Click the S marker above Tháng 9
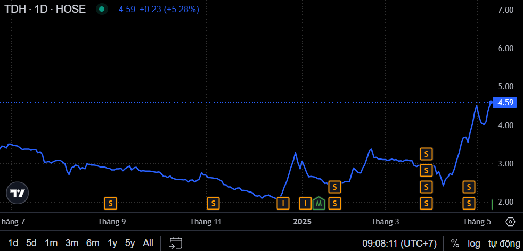Image resolution: width=523 pixels, height=251 pixels. (110, 203)
